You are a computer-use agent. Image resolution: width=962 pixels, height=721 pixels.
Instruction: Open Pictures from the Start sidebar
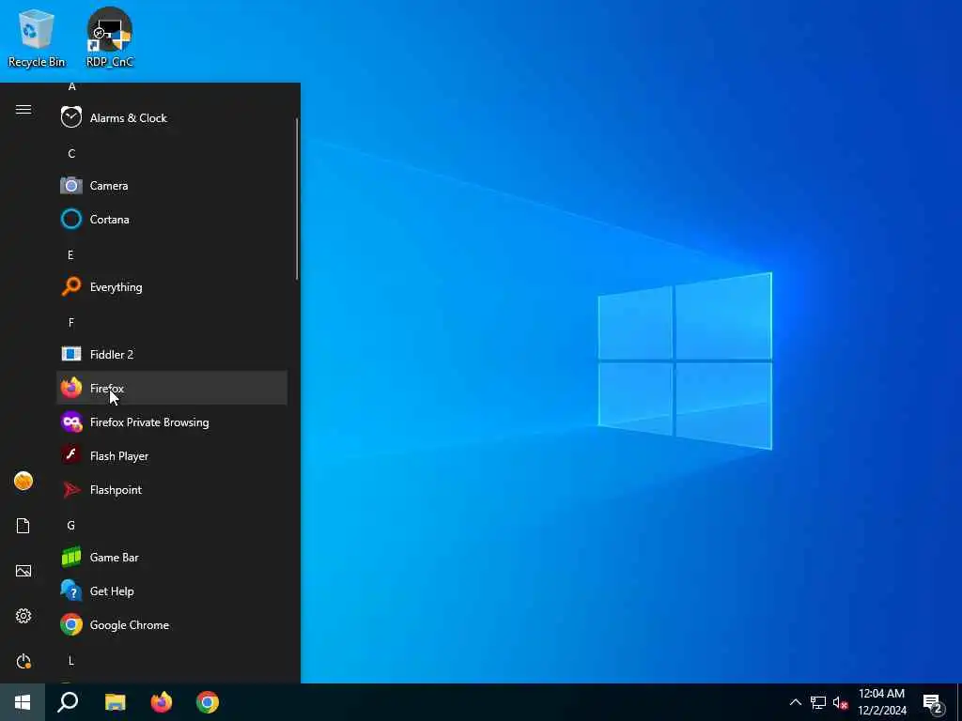[x=23, y=571]
